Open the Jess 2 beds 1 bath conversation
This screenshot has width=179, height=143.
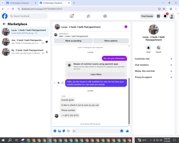pos(25,42)
